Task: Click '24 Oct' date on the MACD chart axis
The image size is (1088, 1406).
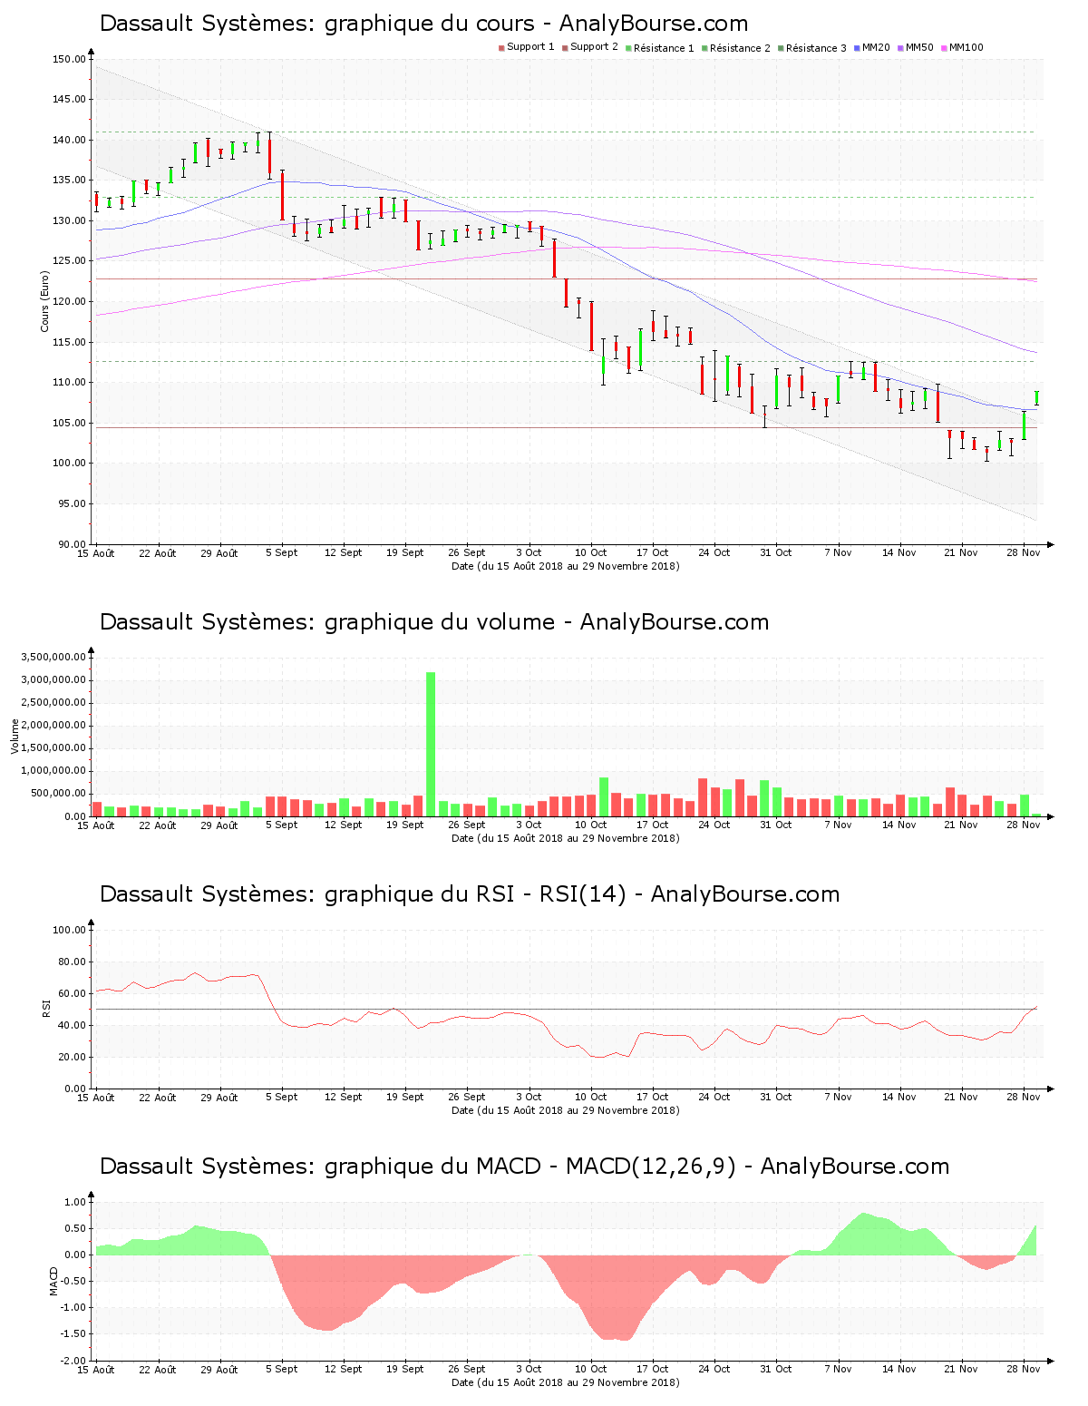Action: click(714, 1369)
